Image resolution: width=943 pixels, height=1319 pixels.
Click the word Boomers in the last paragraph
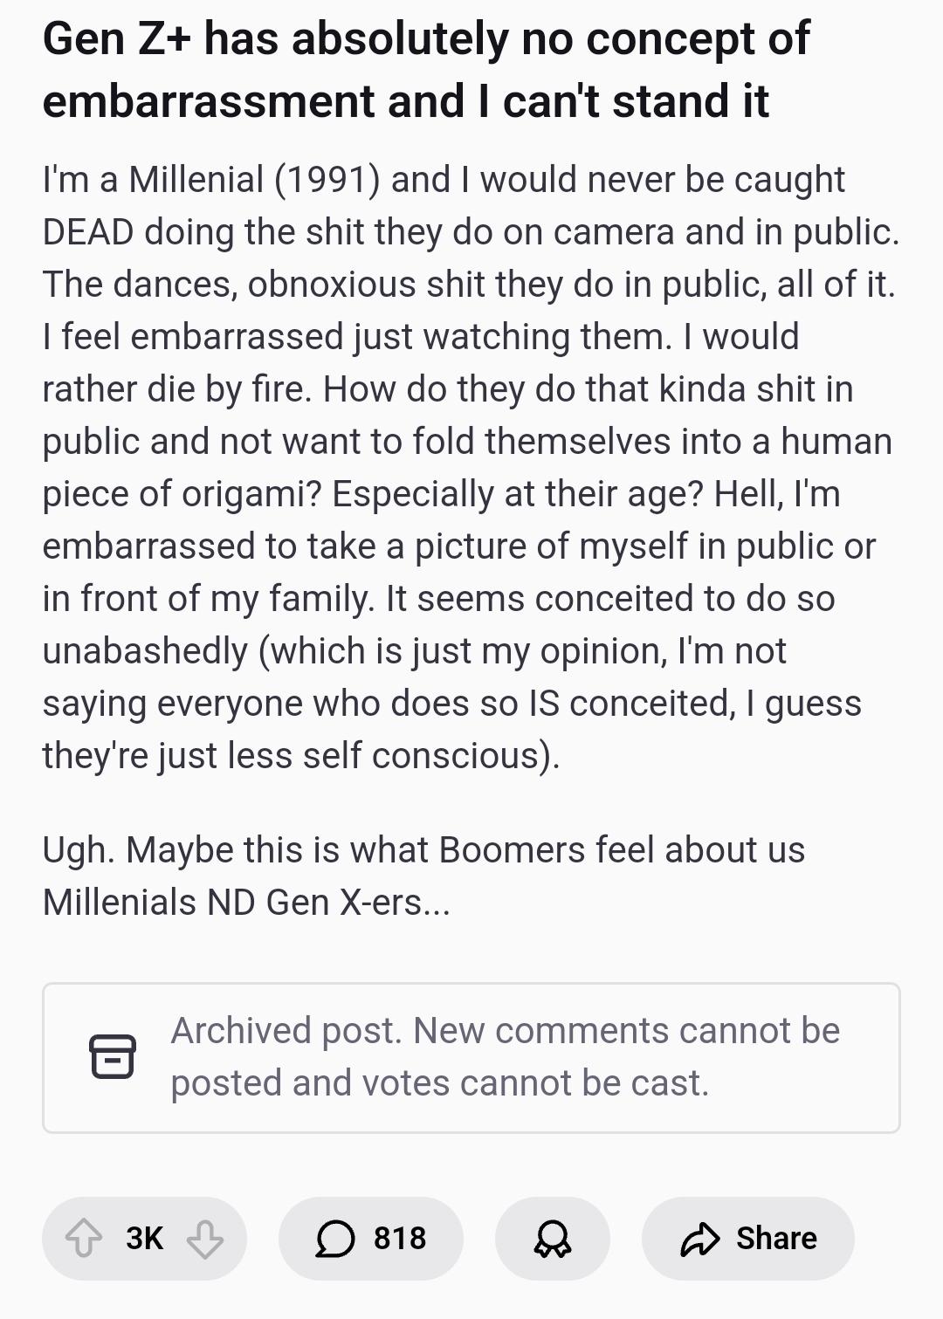click(511, 850)
